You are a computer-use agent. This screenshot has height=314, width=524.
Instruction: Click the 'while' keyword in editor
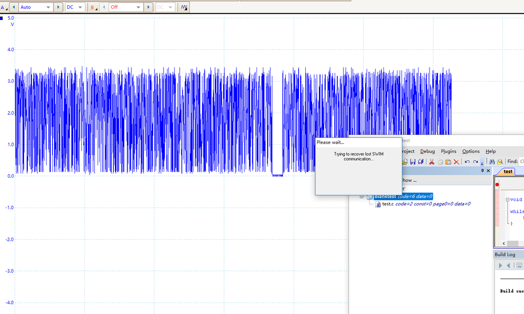(517, 211)
